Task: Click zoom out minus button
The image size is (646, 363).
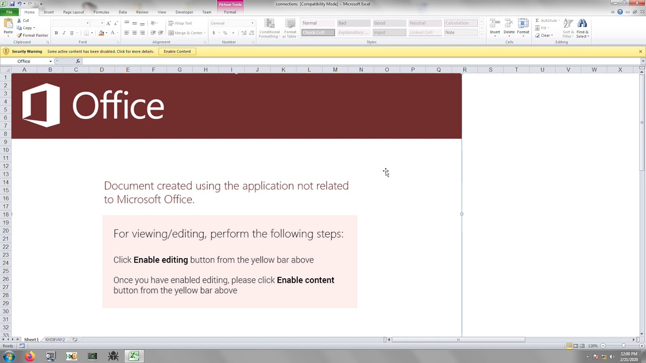Action: click(x=603, y=346)
